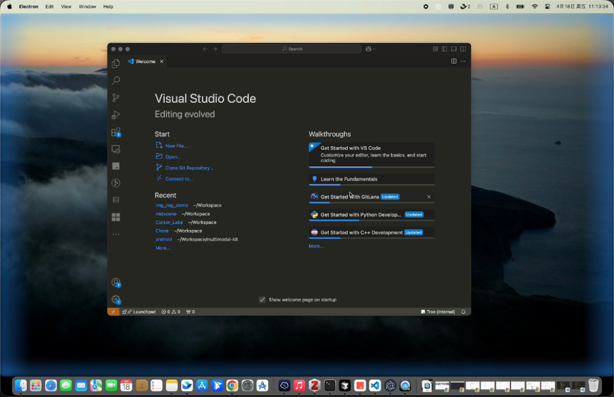Image resolution: width=614 pixels, height=397 pixels.
Task: Click inside the top Search input box
Action: [x=292, y=49]
